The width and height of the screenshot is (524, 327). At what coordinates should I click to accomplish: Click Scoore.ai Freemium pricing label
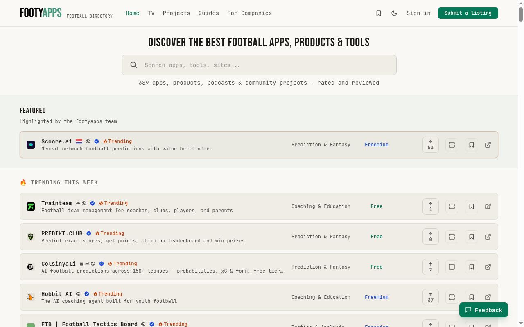377,145
